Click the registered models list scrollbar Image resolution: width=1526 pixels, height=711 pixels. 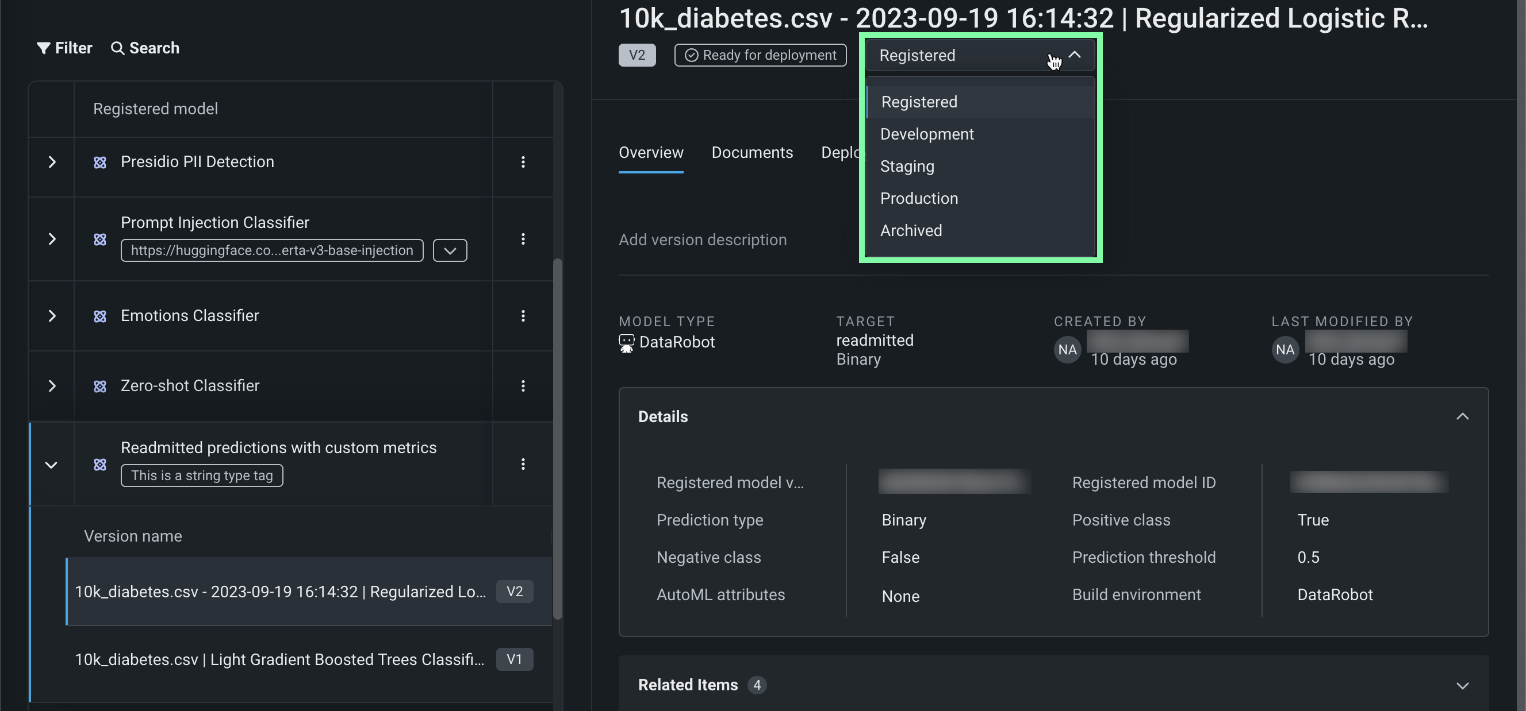click(557, 438)
